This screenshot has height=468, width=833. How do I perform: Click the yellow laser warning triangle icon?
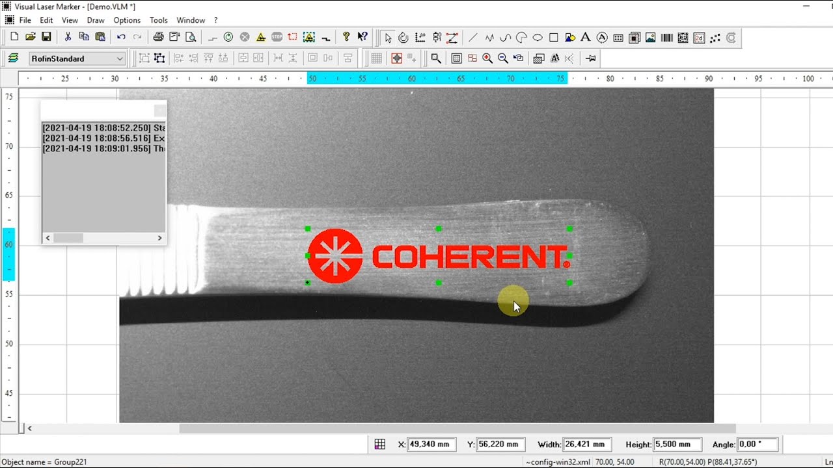pos(261,37)
